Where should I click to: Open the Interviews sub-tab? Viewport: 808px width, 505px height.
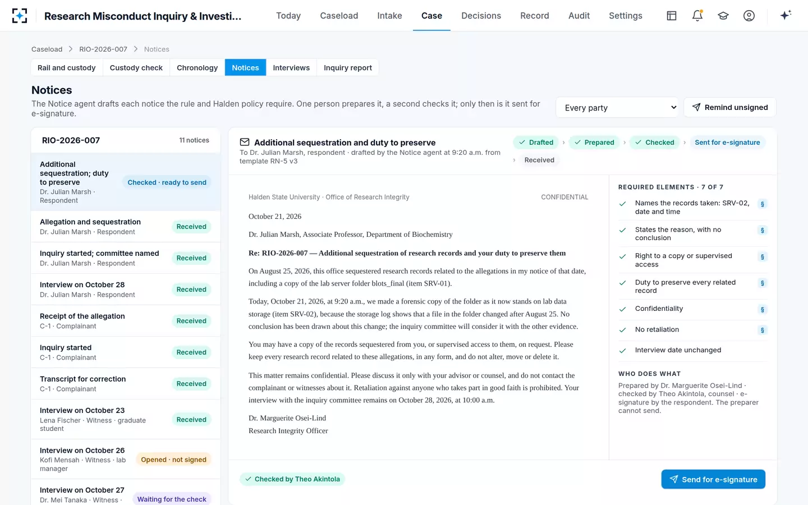[291, 68]
